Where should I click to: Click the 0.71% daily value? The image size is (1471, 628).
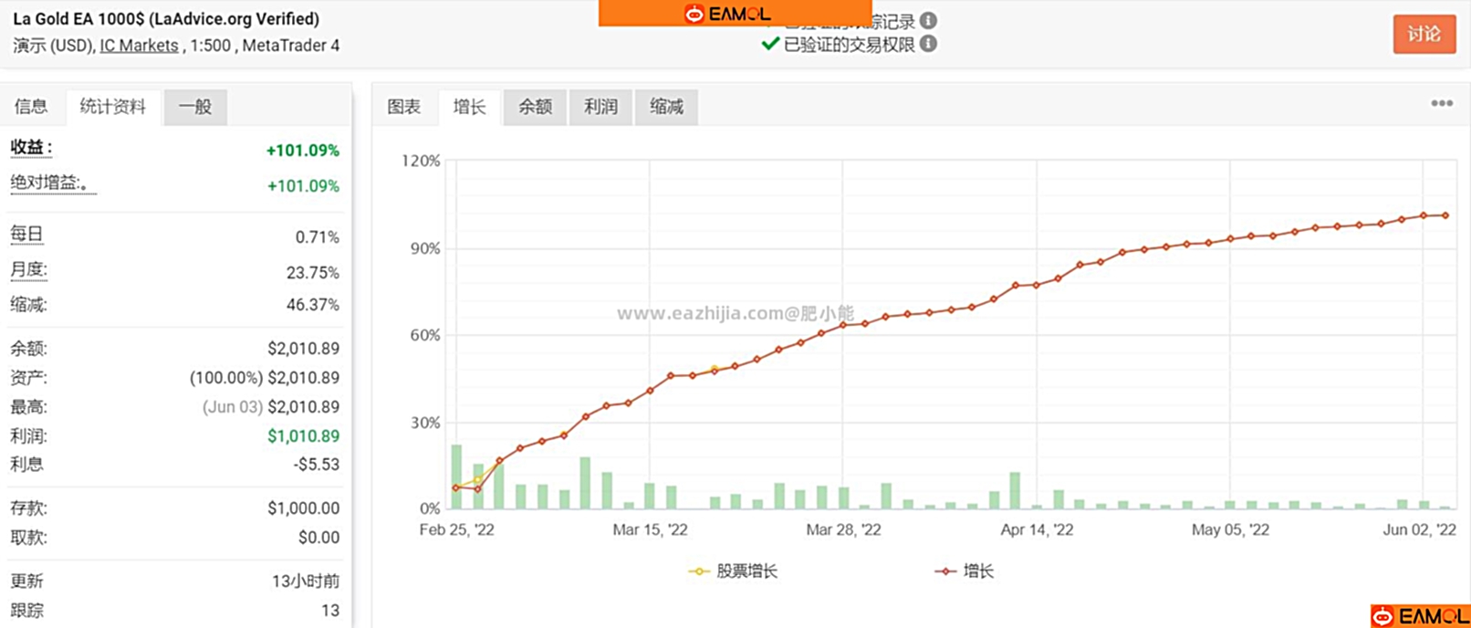click(x=318, y=237)
